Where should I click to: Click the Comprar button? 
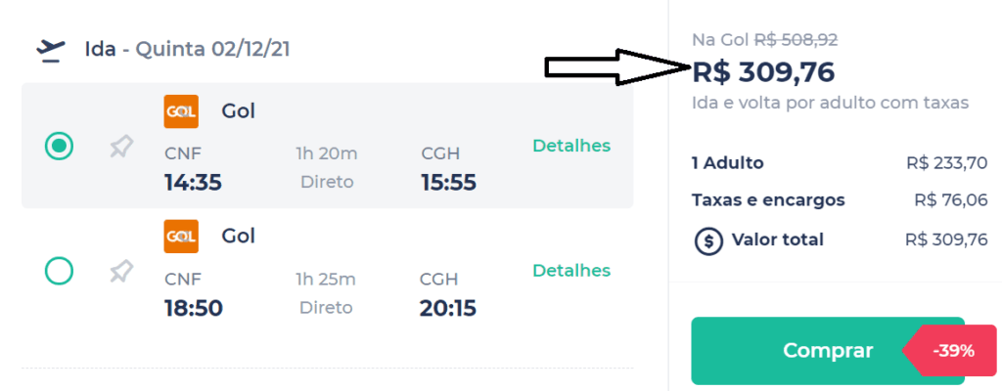pyautogui.click(x=828, y=350)
